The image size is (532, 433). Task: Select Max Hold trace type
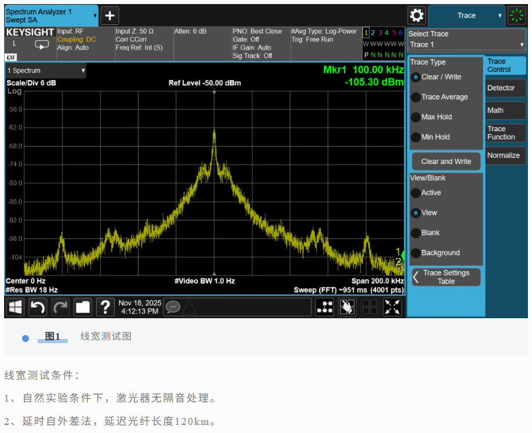(416, 117)
